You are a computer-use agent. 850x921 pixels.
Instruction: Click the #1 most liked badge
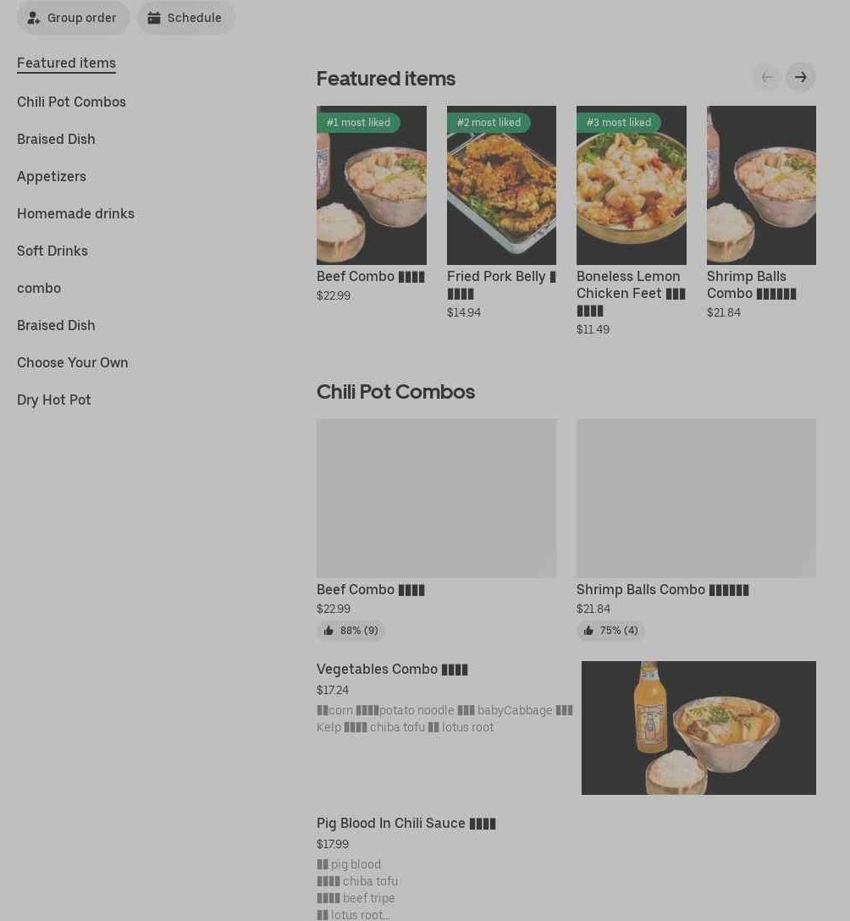pyautogui.click(x=358, y=122)
